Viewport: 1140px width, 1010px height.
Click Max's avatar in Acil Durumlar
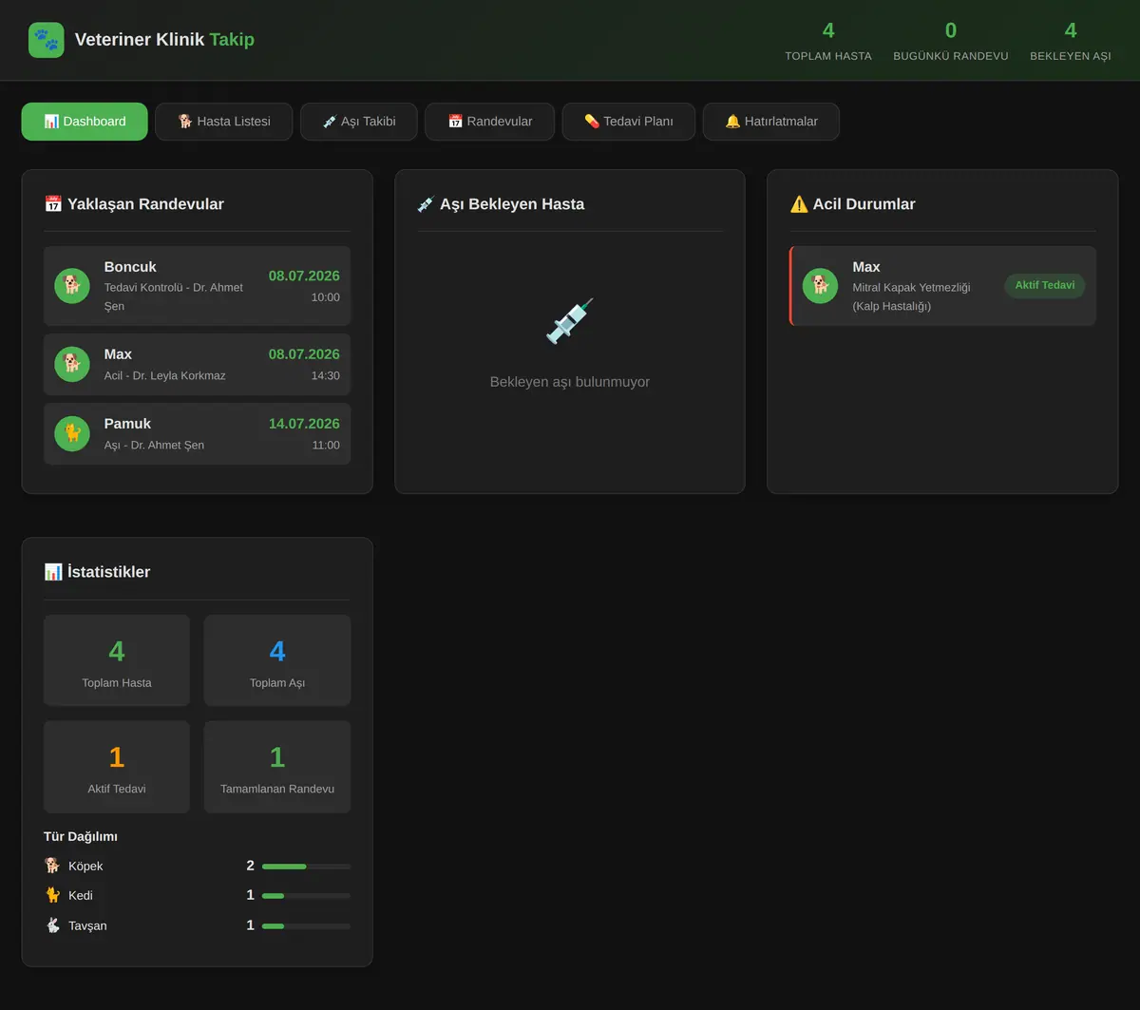click(820, 286)
